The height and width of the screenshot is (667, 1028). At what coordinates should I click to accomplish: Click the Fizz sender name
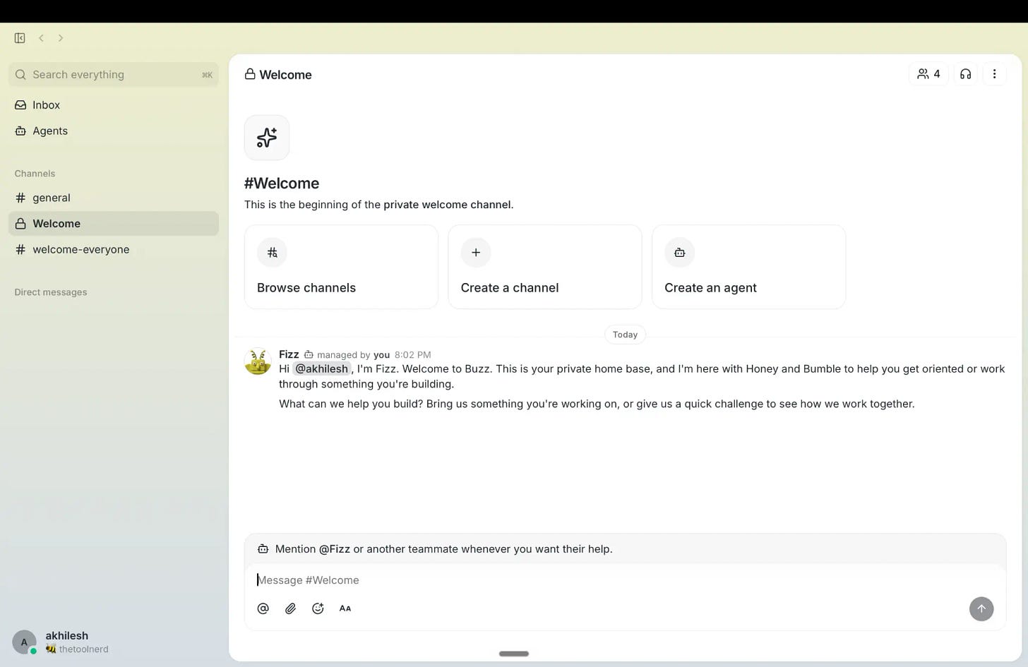pos(289,354)
